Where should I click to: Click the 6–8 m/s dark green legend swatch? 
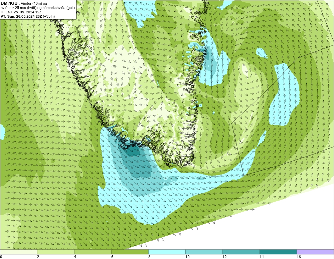point(130,252)
